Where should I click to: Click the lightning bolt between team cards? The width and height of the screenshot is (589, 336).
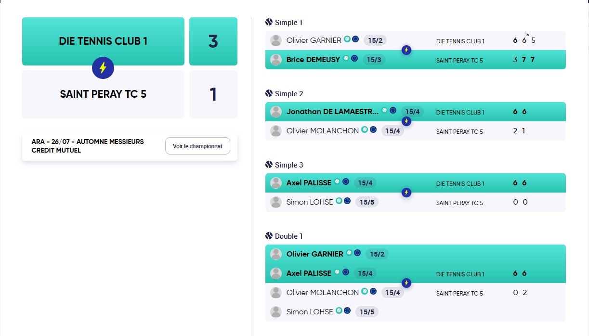click(x=103, y=68)
